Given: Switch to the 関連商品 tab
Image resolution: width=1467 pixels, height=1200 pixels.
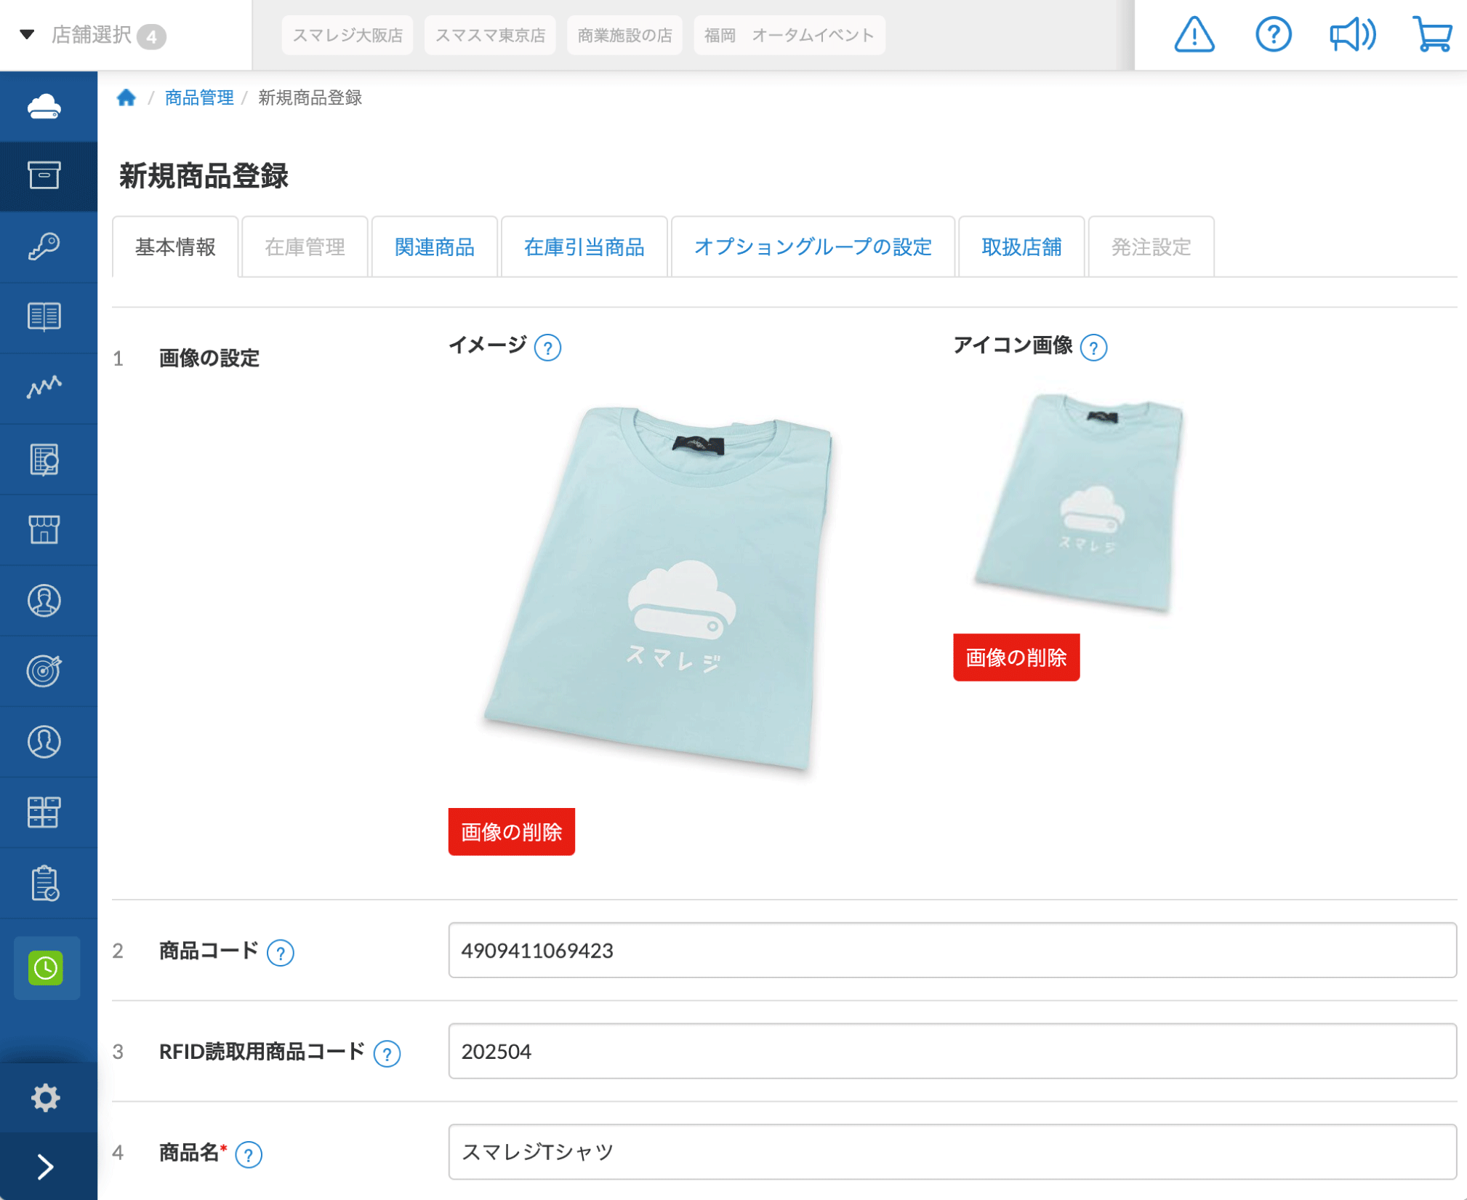Looking at the screenshot, I should (435, 247).
